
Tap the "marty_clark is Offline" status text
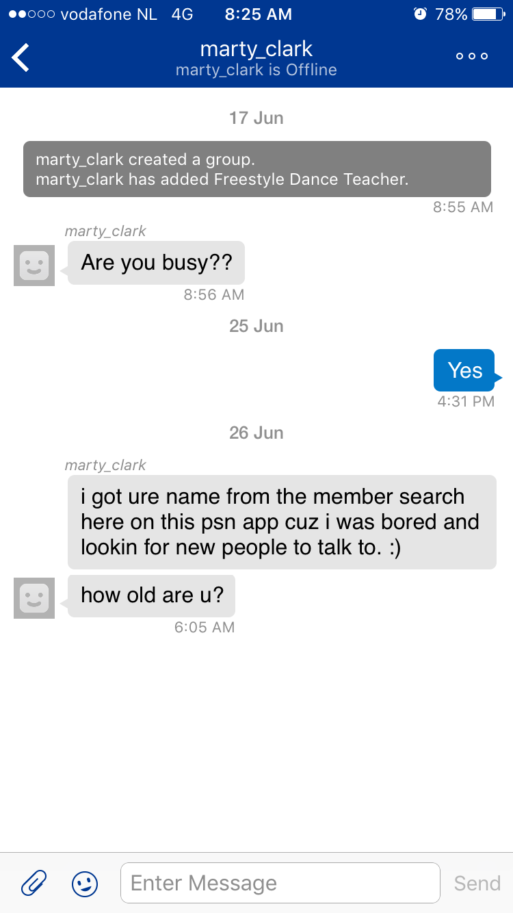[x=256, y=70]
